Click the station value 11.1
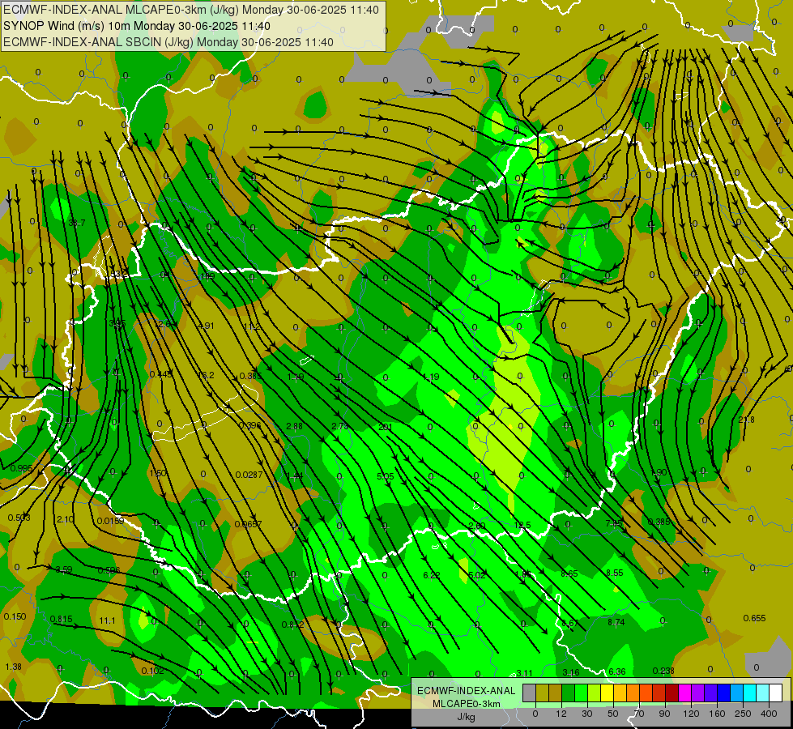This screenshot has height=729, width=793. click(107, 620)
